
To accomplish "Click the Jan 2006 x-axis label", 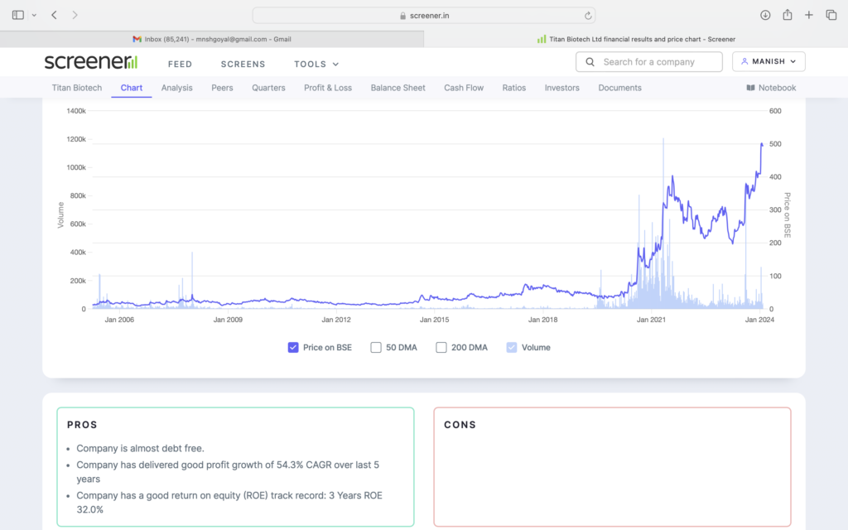I will click(x=119, y=320).
